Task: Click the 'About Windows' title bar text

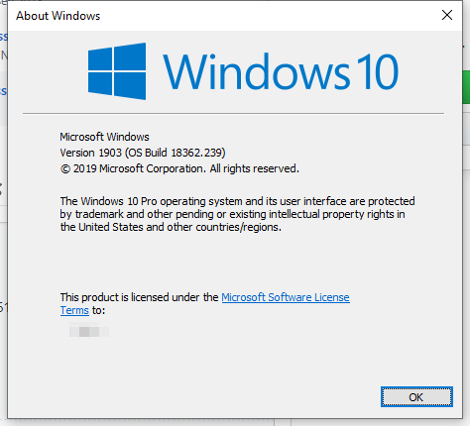Action: (x=59, y=16)
